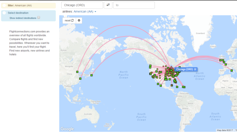The image size is (237, 135).
Task: Reset the map view
Action: (69, 20)
